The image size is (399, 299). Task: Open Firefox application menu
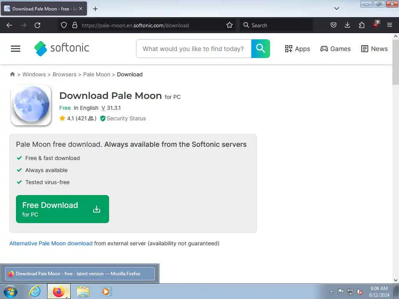389,25
